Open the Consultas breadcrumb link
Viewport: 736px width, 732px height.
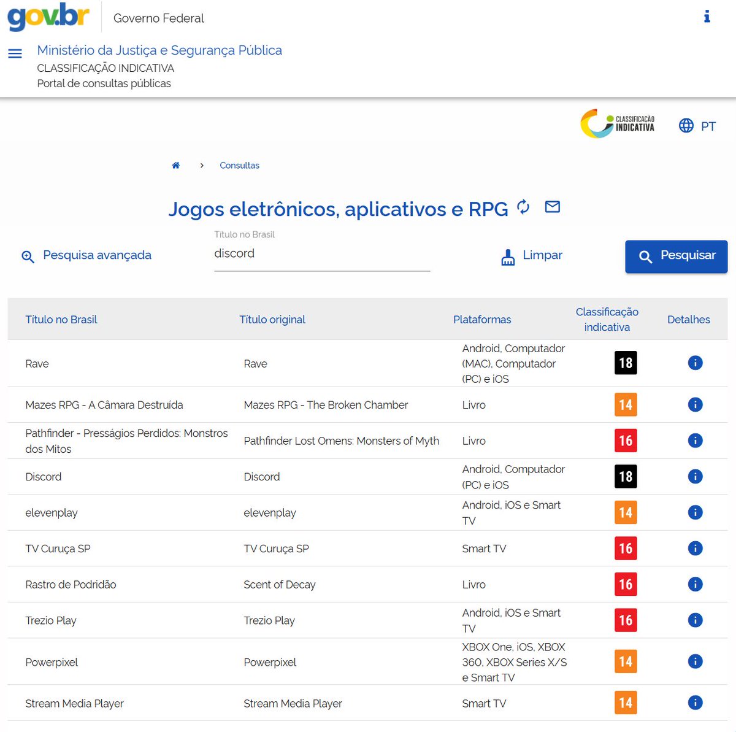pos(239,165)
